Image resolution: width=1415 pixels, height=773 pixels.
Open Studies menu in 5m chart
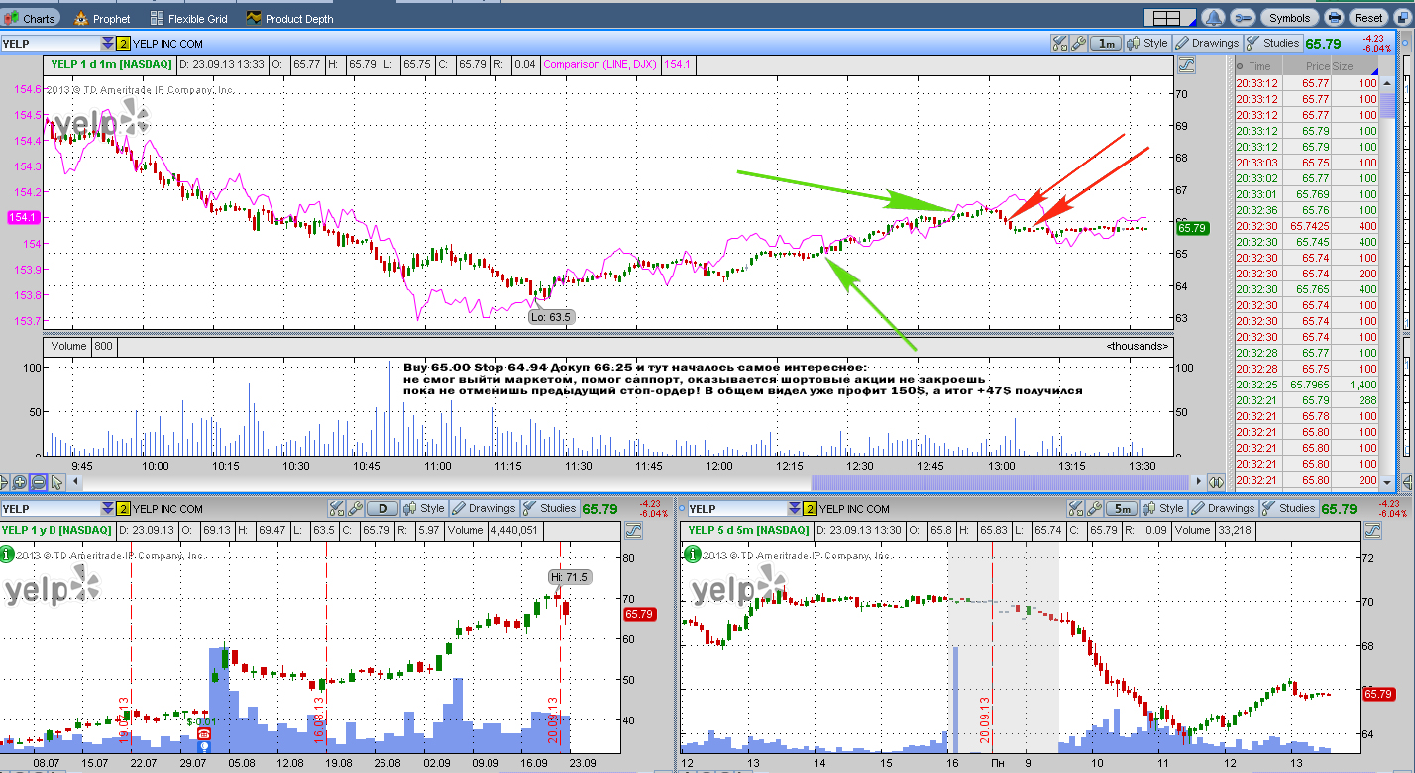click(x=1289, y=508)
